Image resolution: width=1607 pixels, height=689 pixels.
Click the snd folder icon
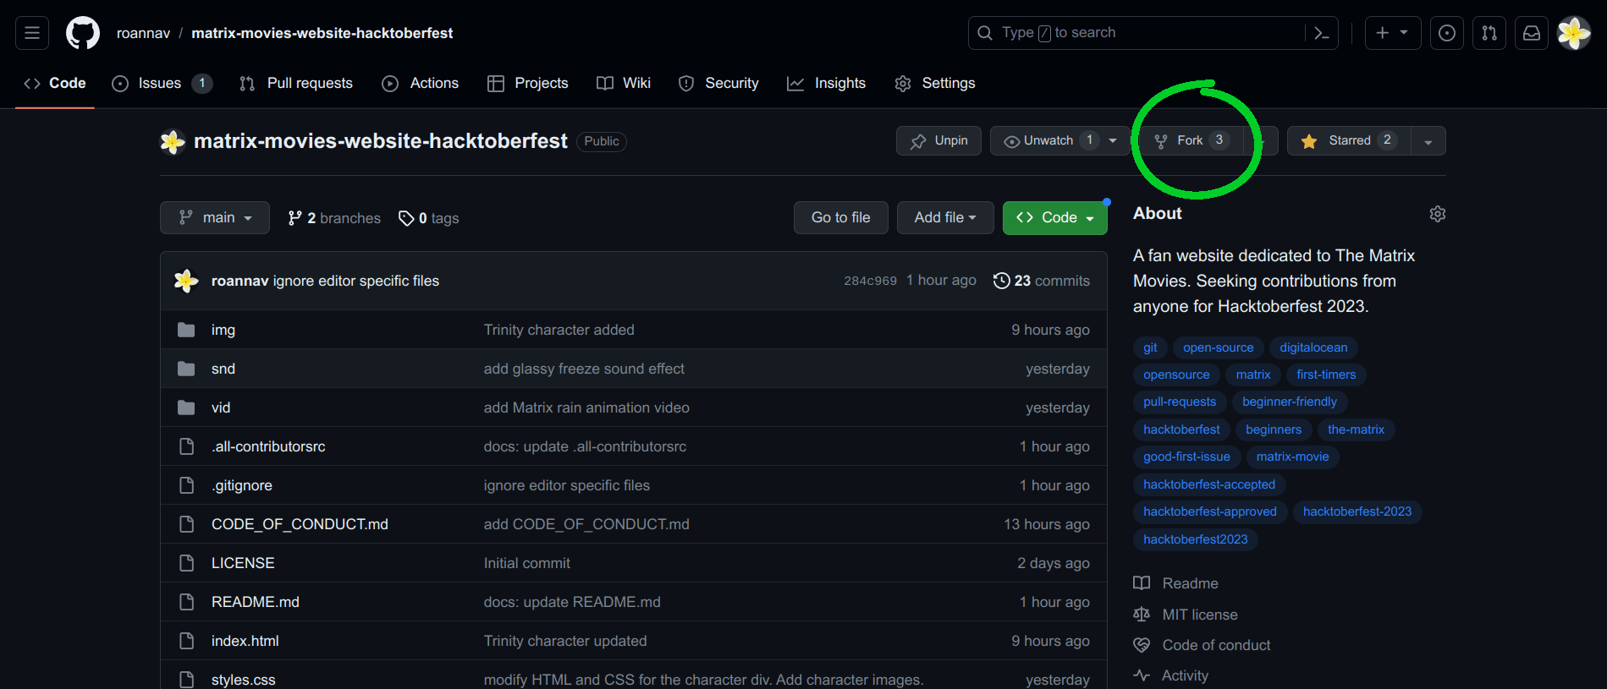[186, 369]
